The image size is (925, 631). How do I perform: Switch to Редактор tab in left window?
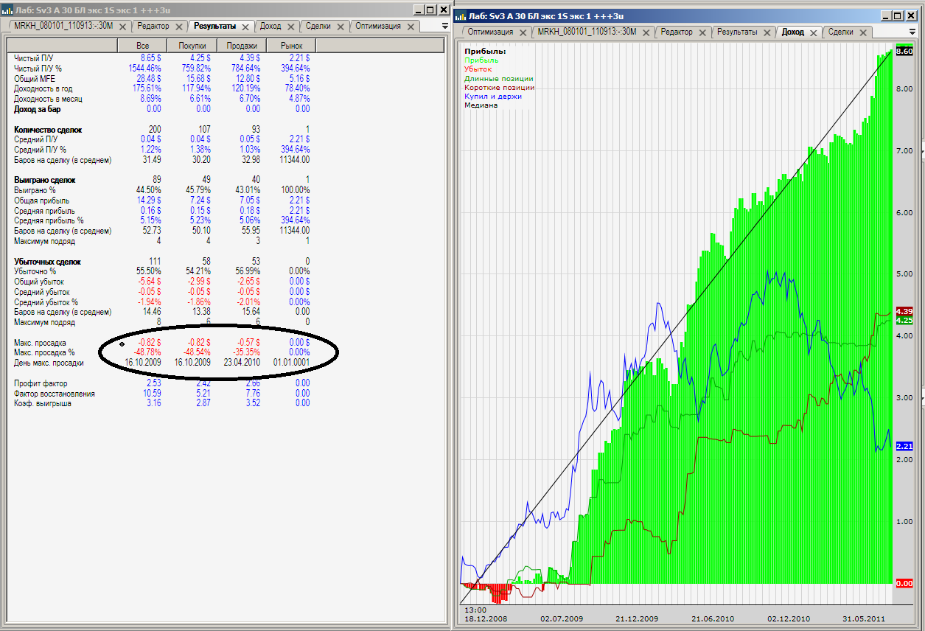tap(153, 27)
